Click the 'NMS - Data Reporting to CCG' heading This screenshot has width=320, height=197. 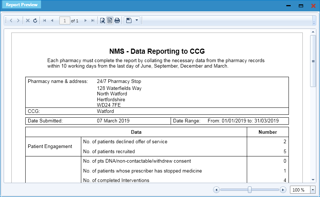(157, 51)
